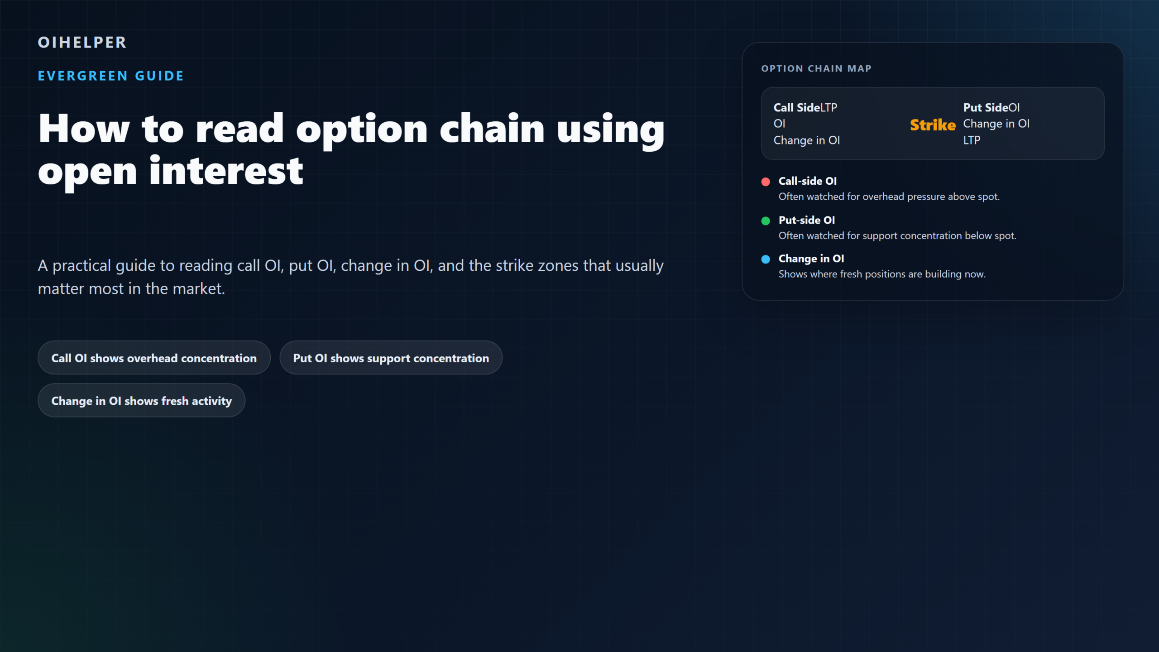Expand the Put-side OI legend entry
Screen dimensions: 1159x652
(807, 220)
